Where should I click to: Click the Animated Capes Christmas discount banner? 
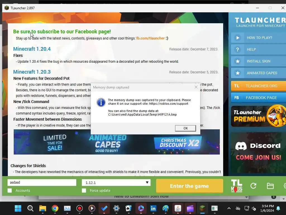[x=117, y=142]
